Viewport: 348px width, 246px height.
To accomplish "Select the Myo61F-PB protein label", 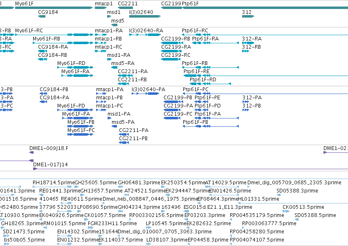I will pyautogui.click(x=81, y=122).
